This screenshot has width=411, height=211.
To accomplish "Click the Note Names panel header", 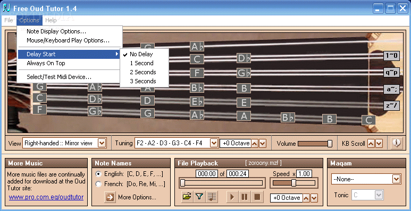I will pyautogui.click(x=131, y=163).
